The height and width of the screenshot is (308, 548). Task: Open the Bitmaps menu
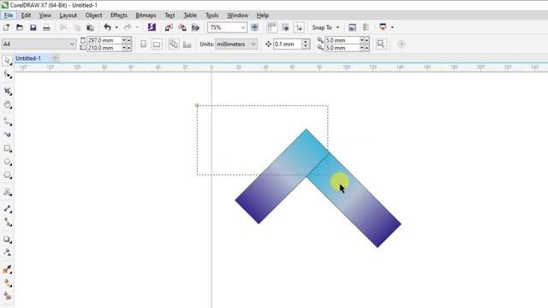point(146,15)
